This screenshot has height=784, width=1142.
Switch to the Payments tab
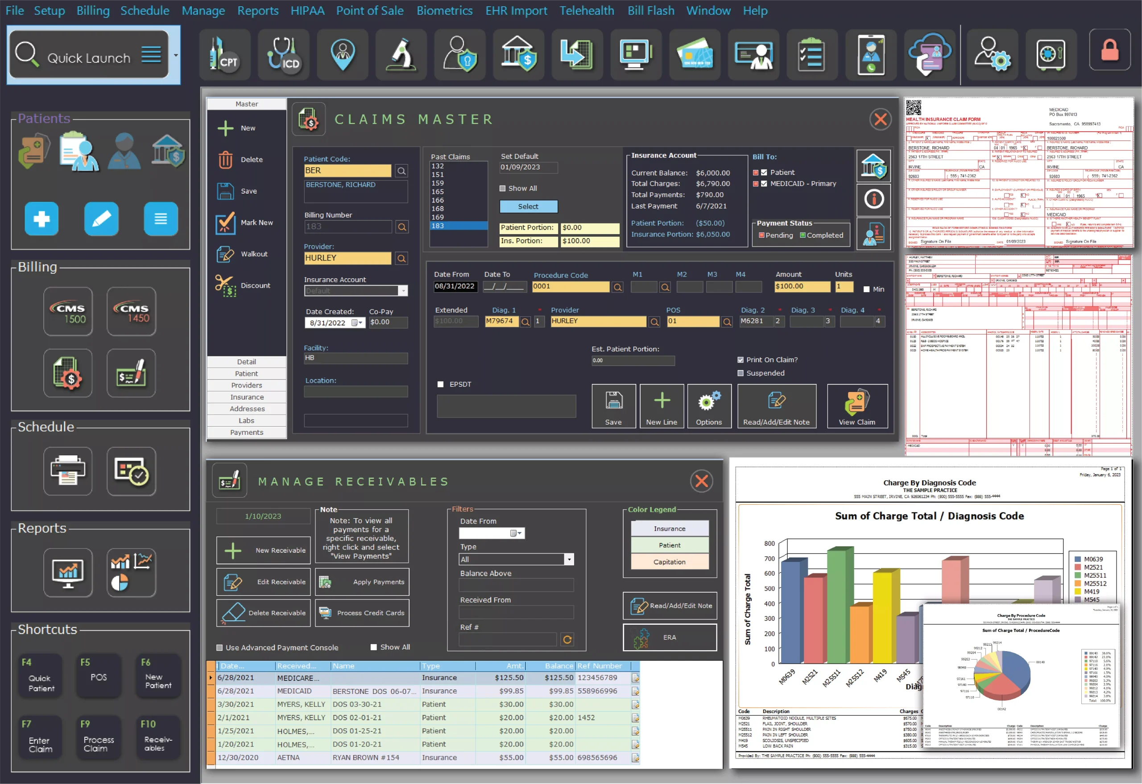(x=247, y=433)
